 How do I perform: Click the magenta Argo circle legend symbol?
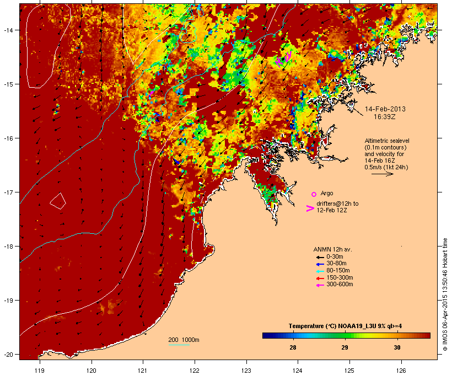314,194
